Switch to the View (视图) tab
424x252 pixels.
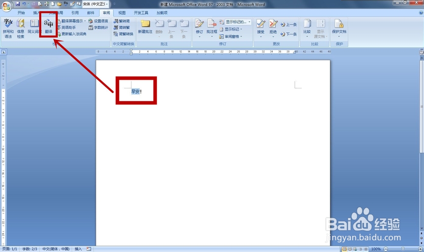pos(122,13)
